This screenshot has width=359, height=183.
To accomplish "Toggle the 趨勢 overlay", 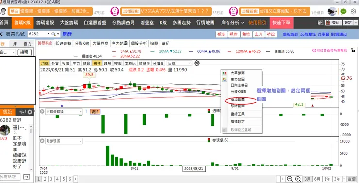I will pyautogui.click(x=107, y=63).
